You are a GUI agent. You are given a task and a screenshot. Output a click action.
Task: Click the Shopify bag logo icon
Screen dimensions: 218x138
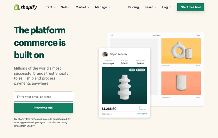click(17, 7)
